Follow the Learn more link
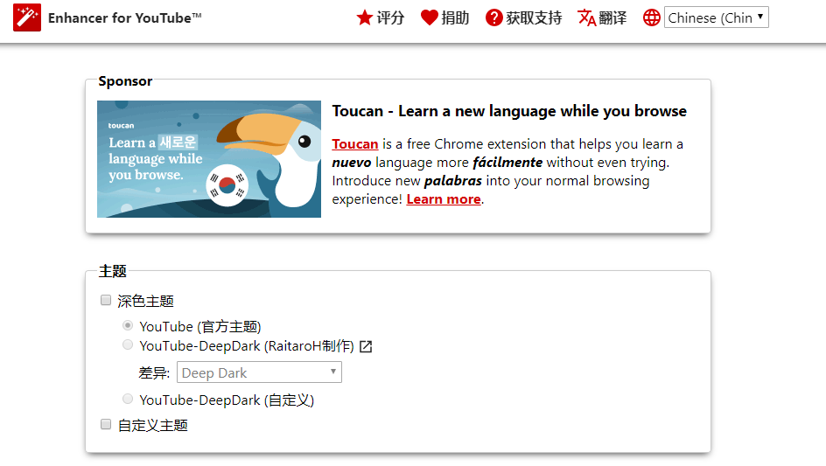This screenshot has width=826, height=466. [444, 199]
